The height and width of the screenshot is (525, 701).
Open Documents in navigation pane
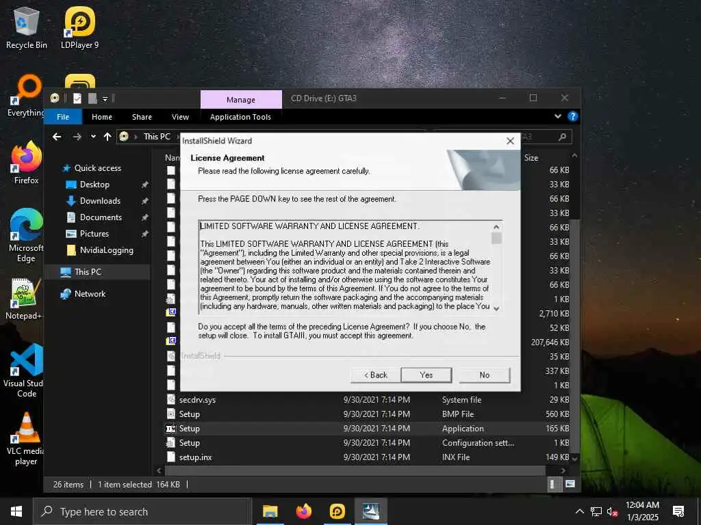click(x=101, y=217)
